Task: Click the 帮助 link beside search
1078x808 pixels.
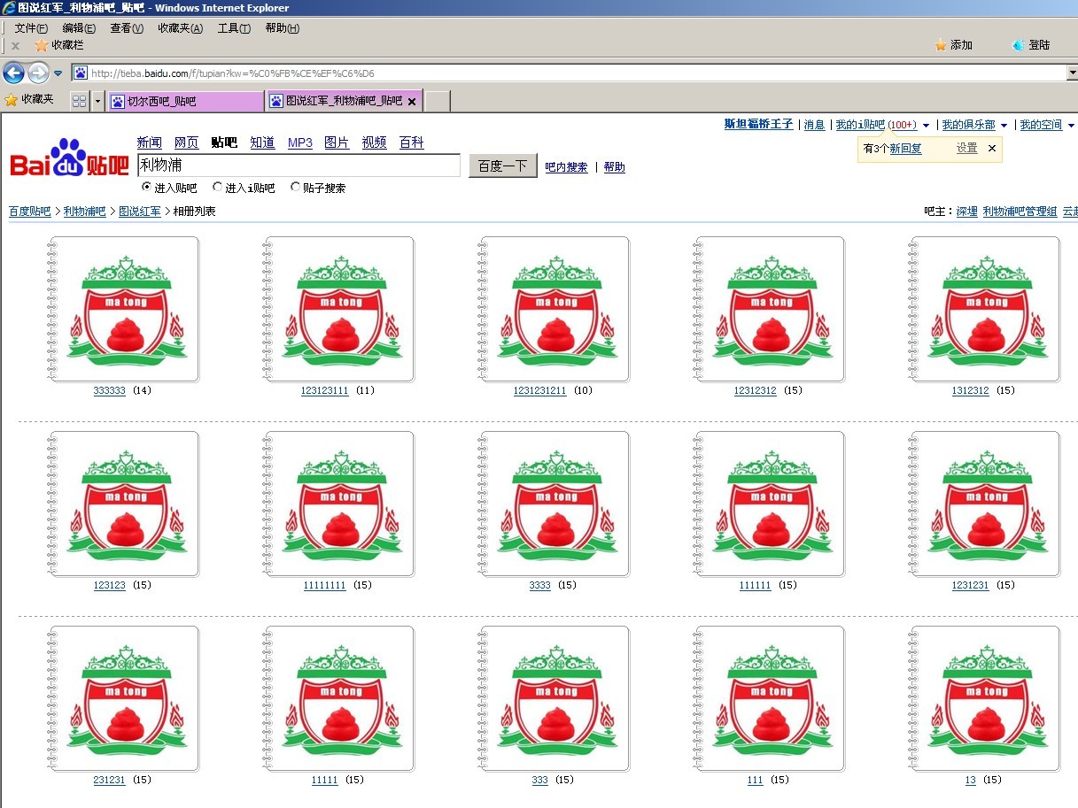Action: [x=615, y=167]
